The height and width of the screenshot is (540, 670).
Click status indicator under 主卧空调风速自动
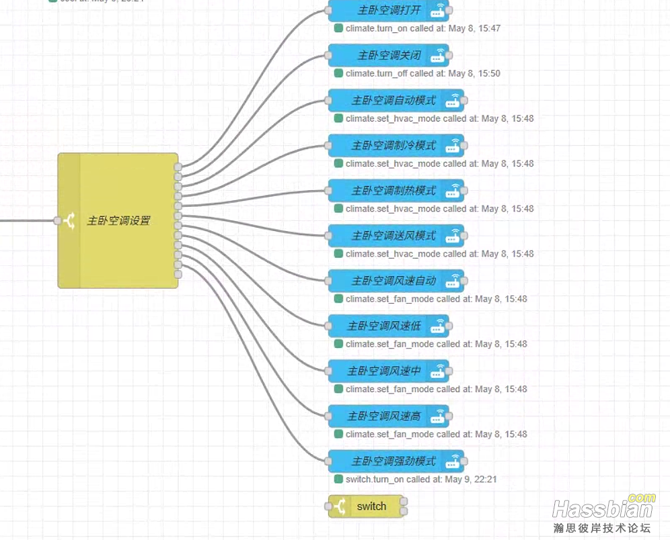click(x=338, y=299)
